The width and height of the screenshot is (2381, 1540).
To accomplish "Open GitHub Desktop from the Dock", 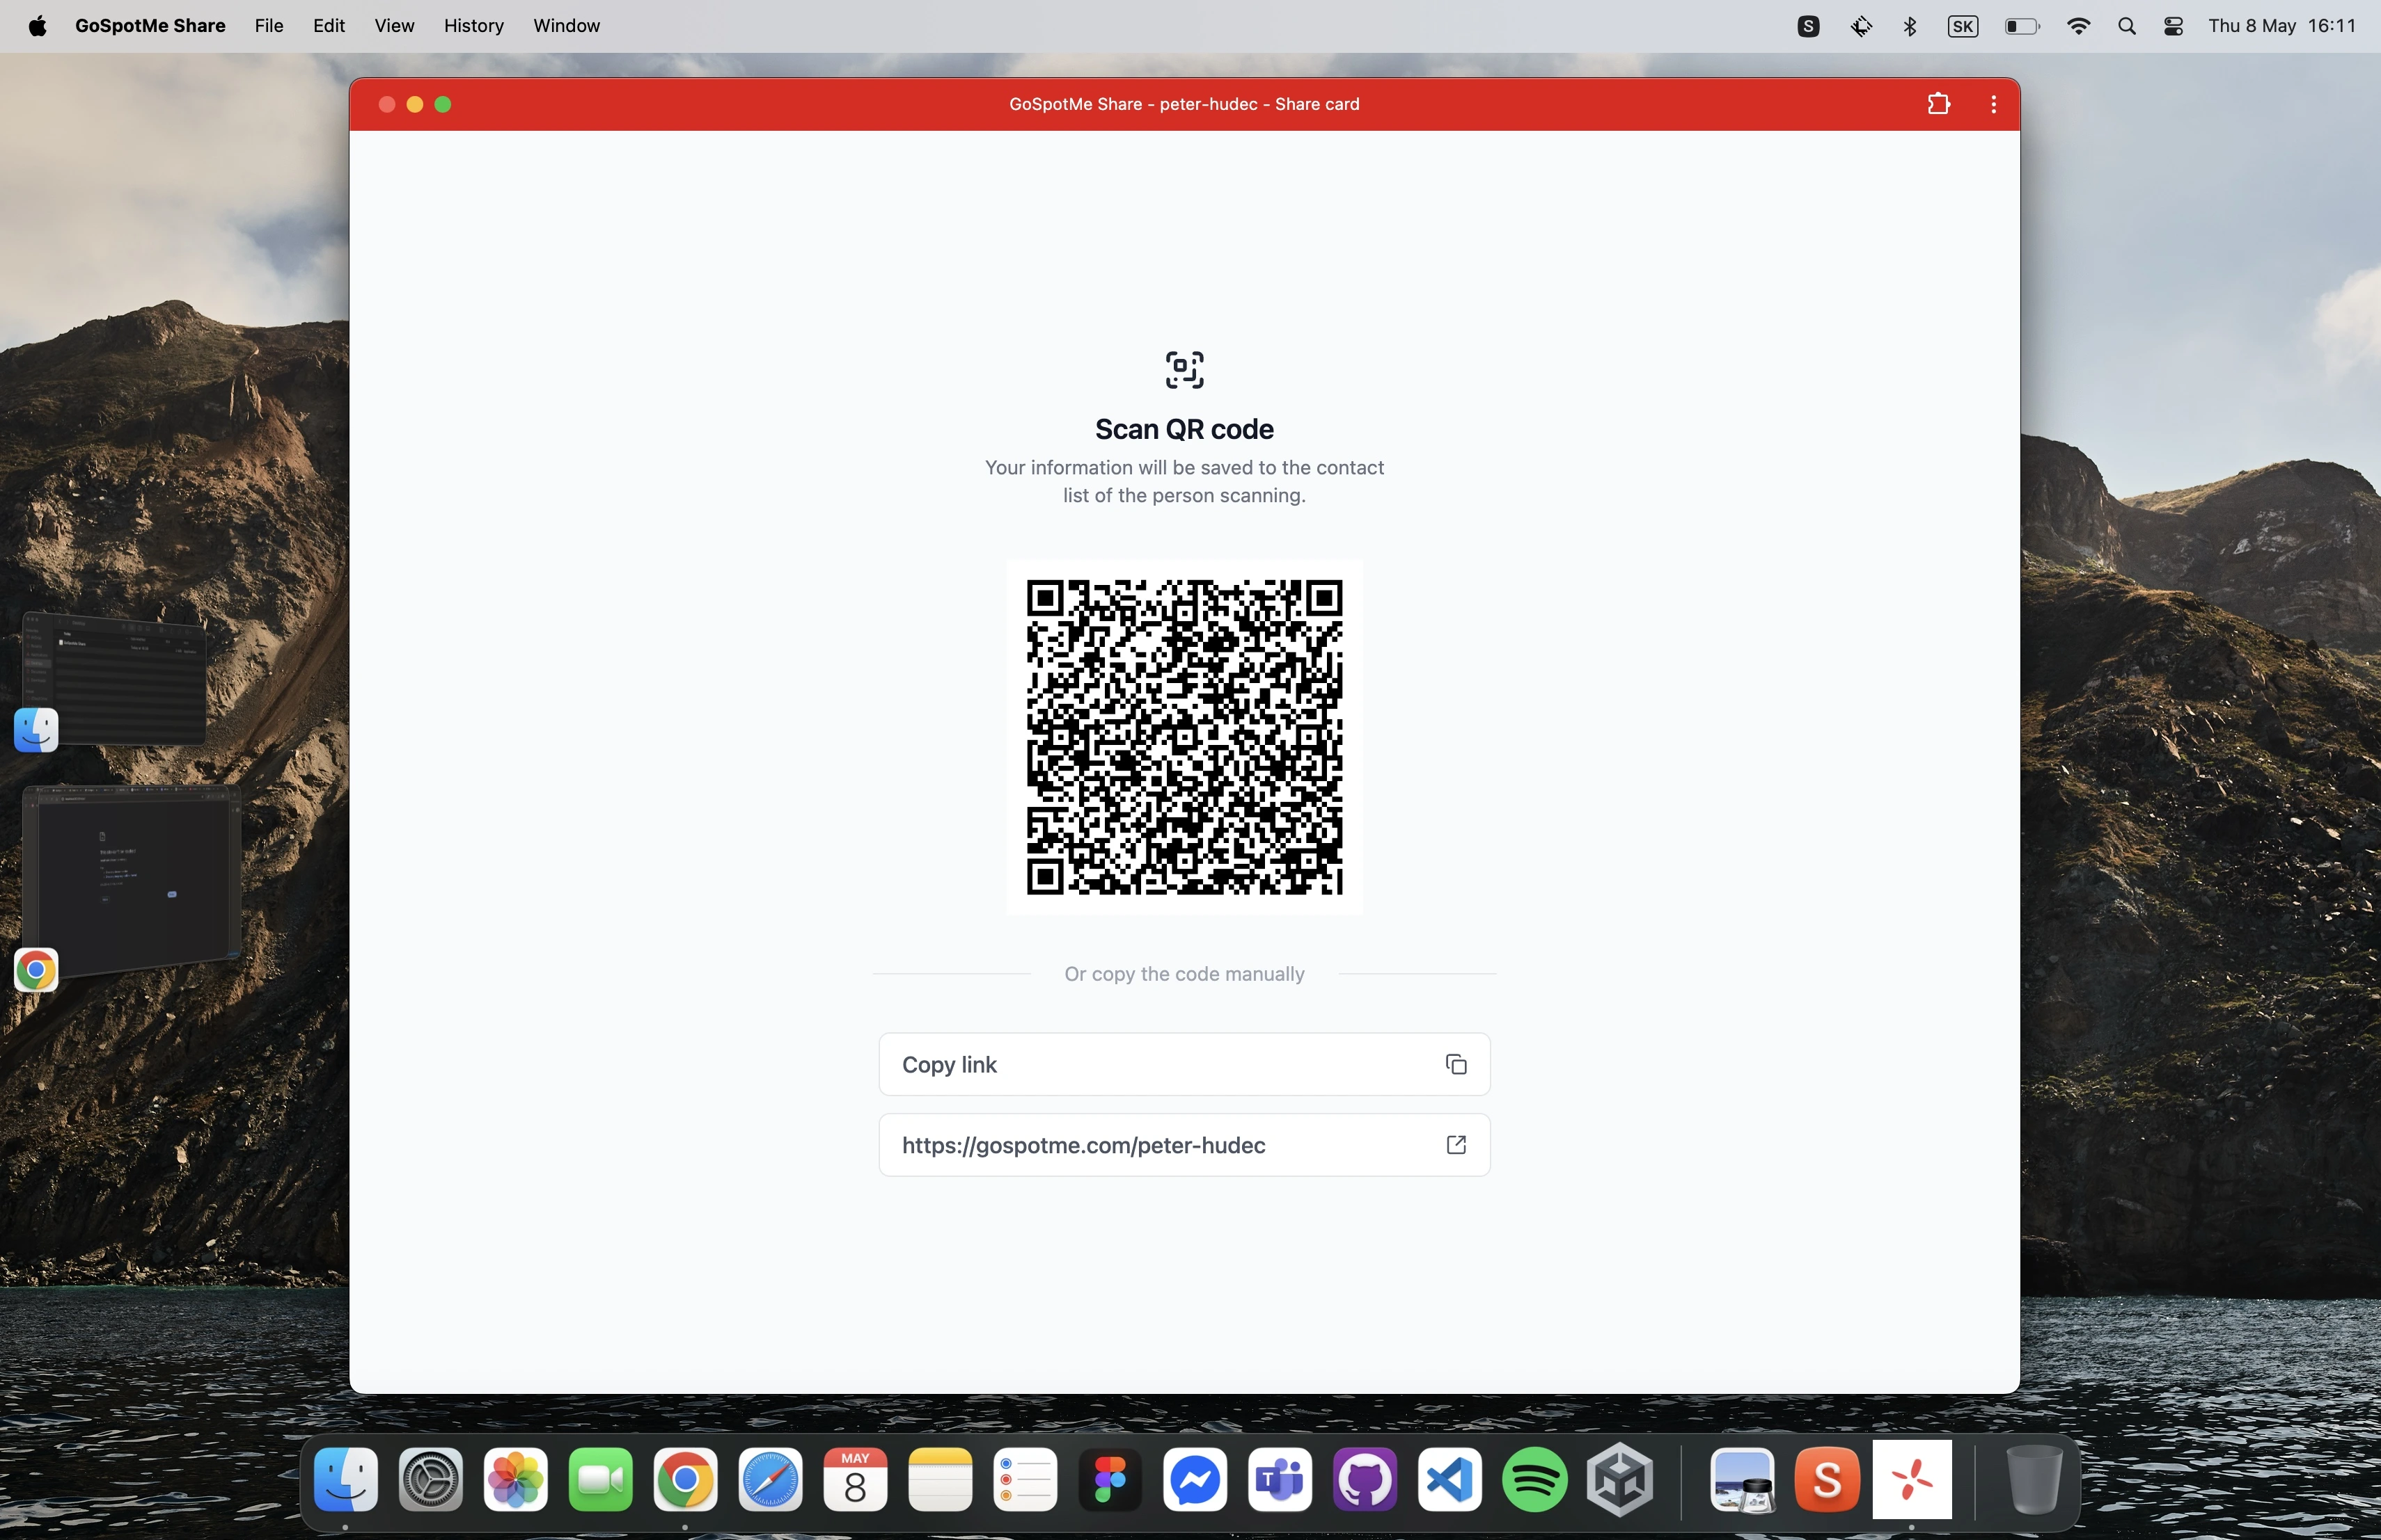I will 1365,1479.
